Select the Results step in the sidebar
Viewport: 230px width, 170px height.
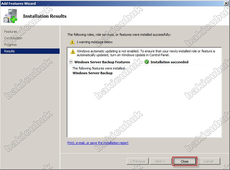point(30,51)
